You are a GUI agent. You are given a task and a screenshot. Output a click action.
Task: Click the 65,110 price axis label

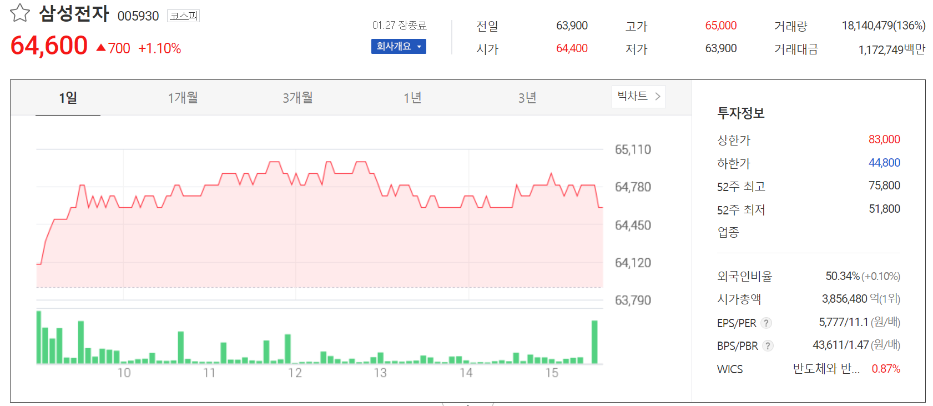coord(633,149)
